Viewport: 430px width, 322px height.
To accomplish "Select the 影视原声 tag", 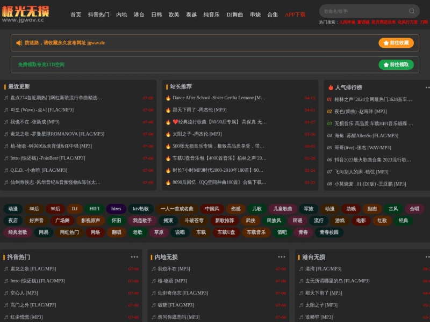I will [90, 221].
